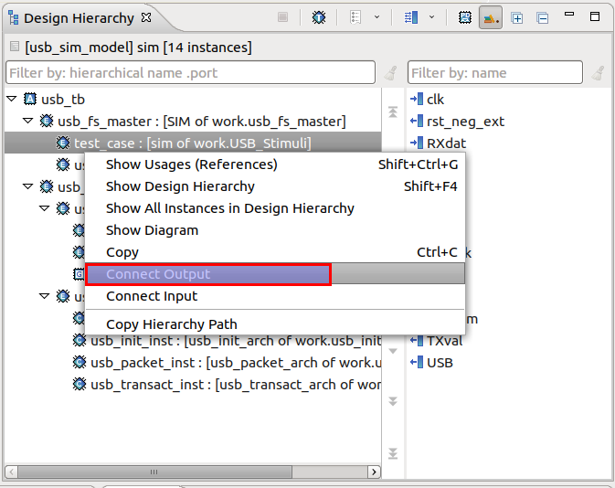
Task: Clear the hierarchical filter with broom icon
Action: [390, 73]
